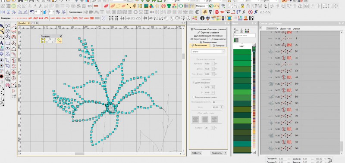Click the third reverse stitch pattern icon
The height and width of the screenshot is (163, 345).
214,119
